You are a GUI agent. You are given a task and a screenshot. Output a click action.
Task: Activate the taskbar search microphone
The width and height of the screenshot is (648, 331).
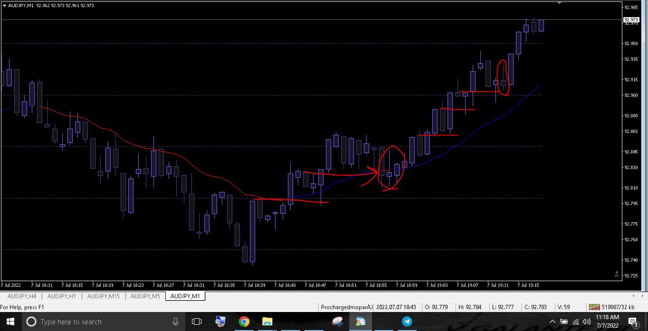coord(175,322)
